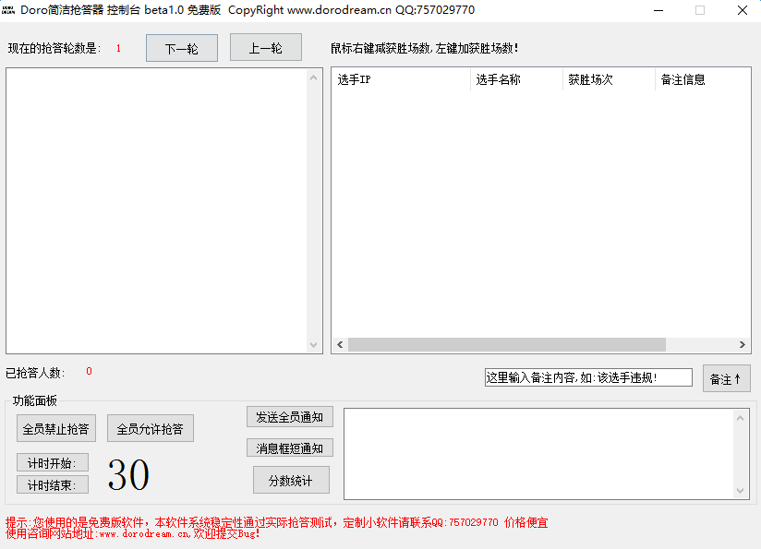Image resolution: width=761 pixels, height=549 pixels.
Task: Stop the timer with 计时结束
Action: 52,484
